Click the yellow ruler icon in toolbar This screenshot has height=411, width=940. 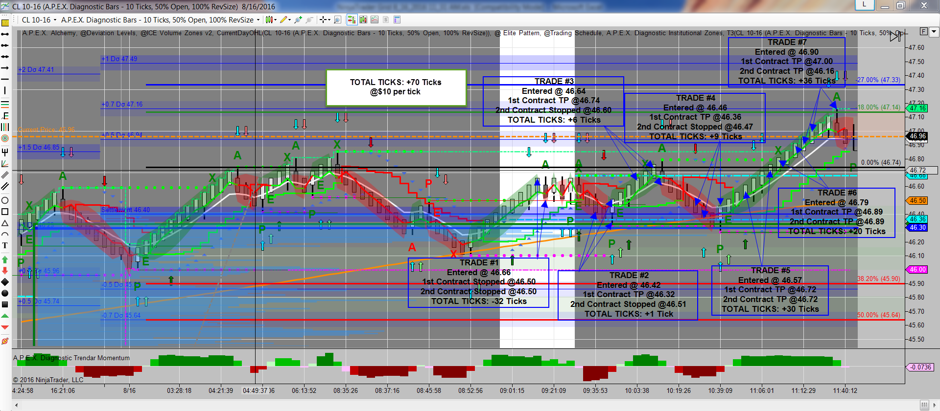point(5,22)
